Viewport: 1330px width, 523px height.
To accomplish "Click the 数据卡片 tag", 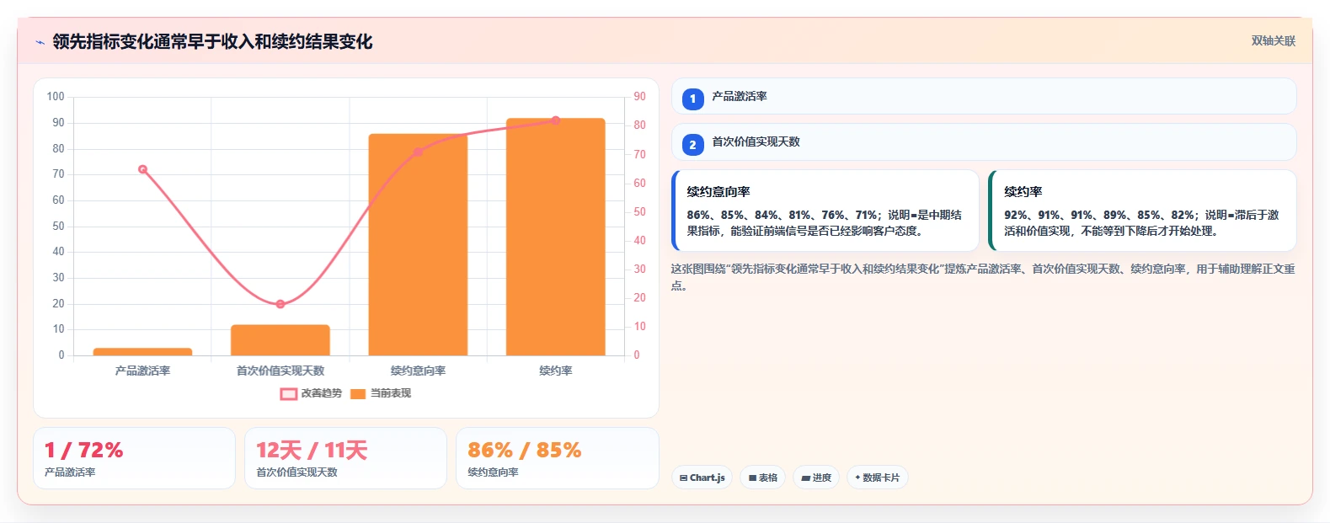I will [877, 478].
